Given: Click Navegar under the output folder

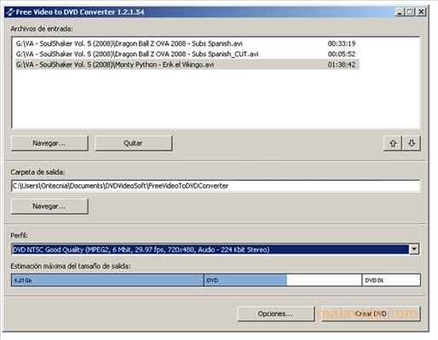Looking at the screenshot, I should click(49, 206).
